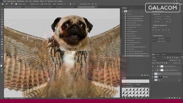Click the background color swatch

coord(2,67)
